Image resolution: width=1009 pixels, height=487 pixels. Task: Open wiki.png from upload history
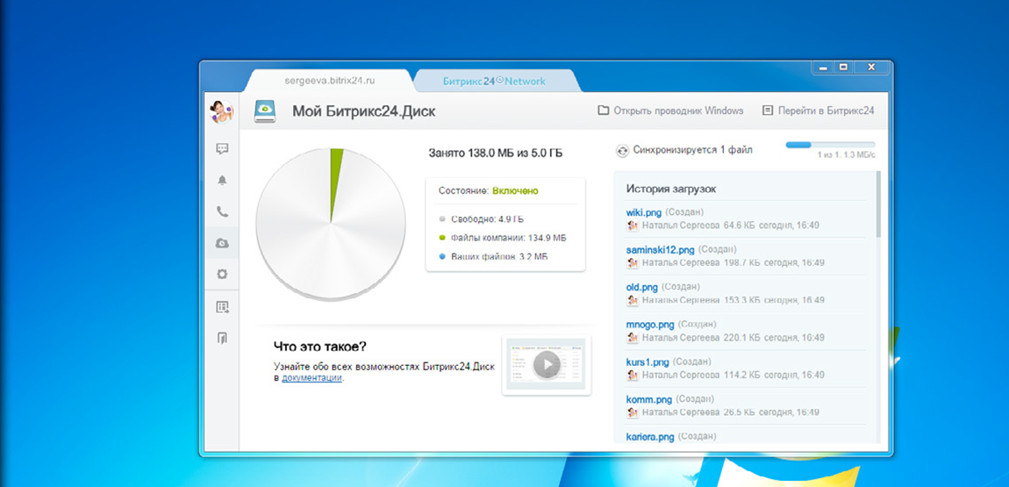click(x=643, y=212)
